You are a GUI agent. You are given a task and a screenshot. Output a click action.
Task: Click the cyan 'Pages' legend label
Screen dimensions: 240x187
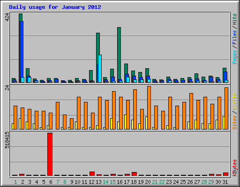tap(234, 57)
